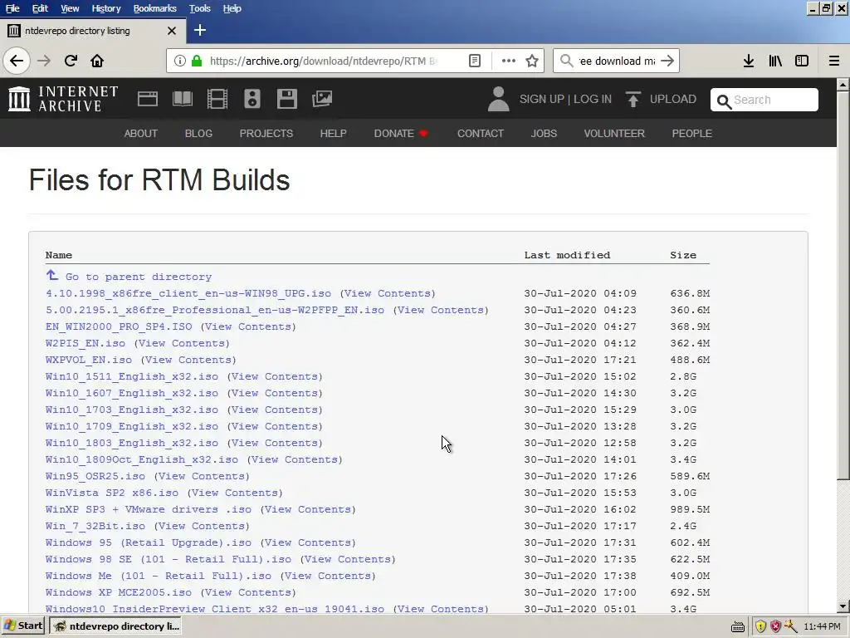This screenshot has width=850, height=638.
Task: Click the Internet Archive logo
Action: point(63,99)
